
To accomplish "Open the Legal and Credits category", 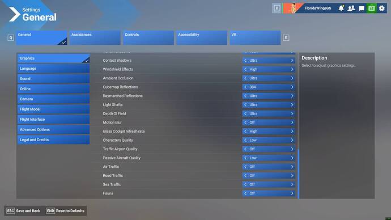I will tap(53, 140).
